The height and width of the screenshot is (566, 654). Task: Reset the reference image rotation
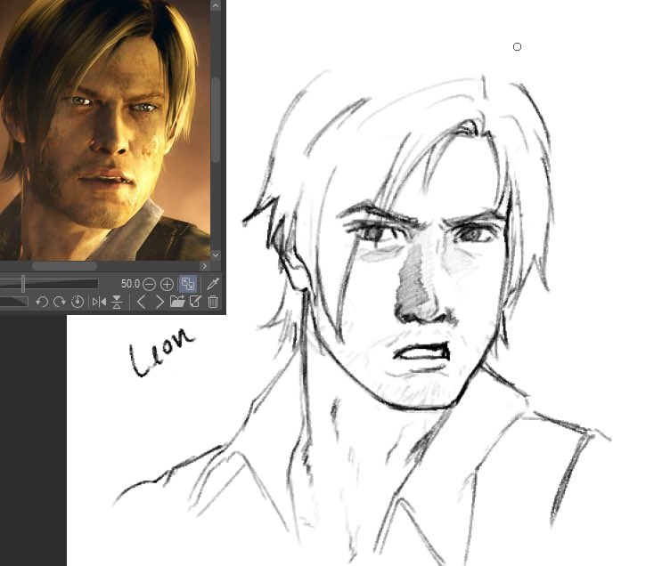point(78,302)
